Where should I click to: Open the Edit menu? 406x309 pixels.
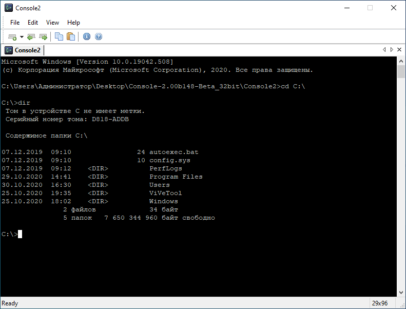click(x=33, y=23)
